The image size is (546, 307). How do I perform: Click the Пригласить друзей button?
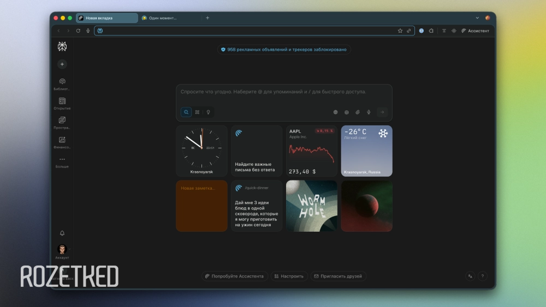pyautogui.click(x=338, y=276)
